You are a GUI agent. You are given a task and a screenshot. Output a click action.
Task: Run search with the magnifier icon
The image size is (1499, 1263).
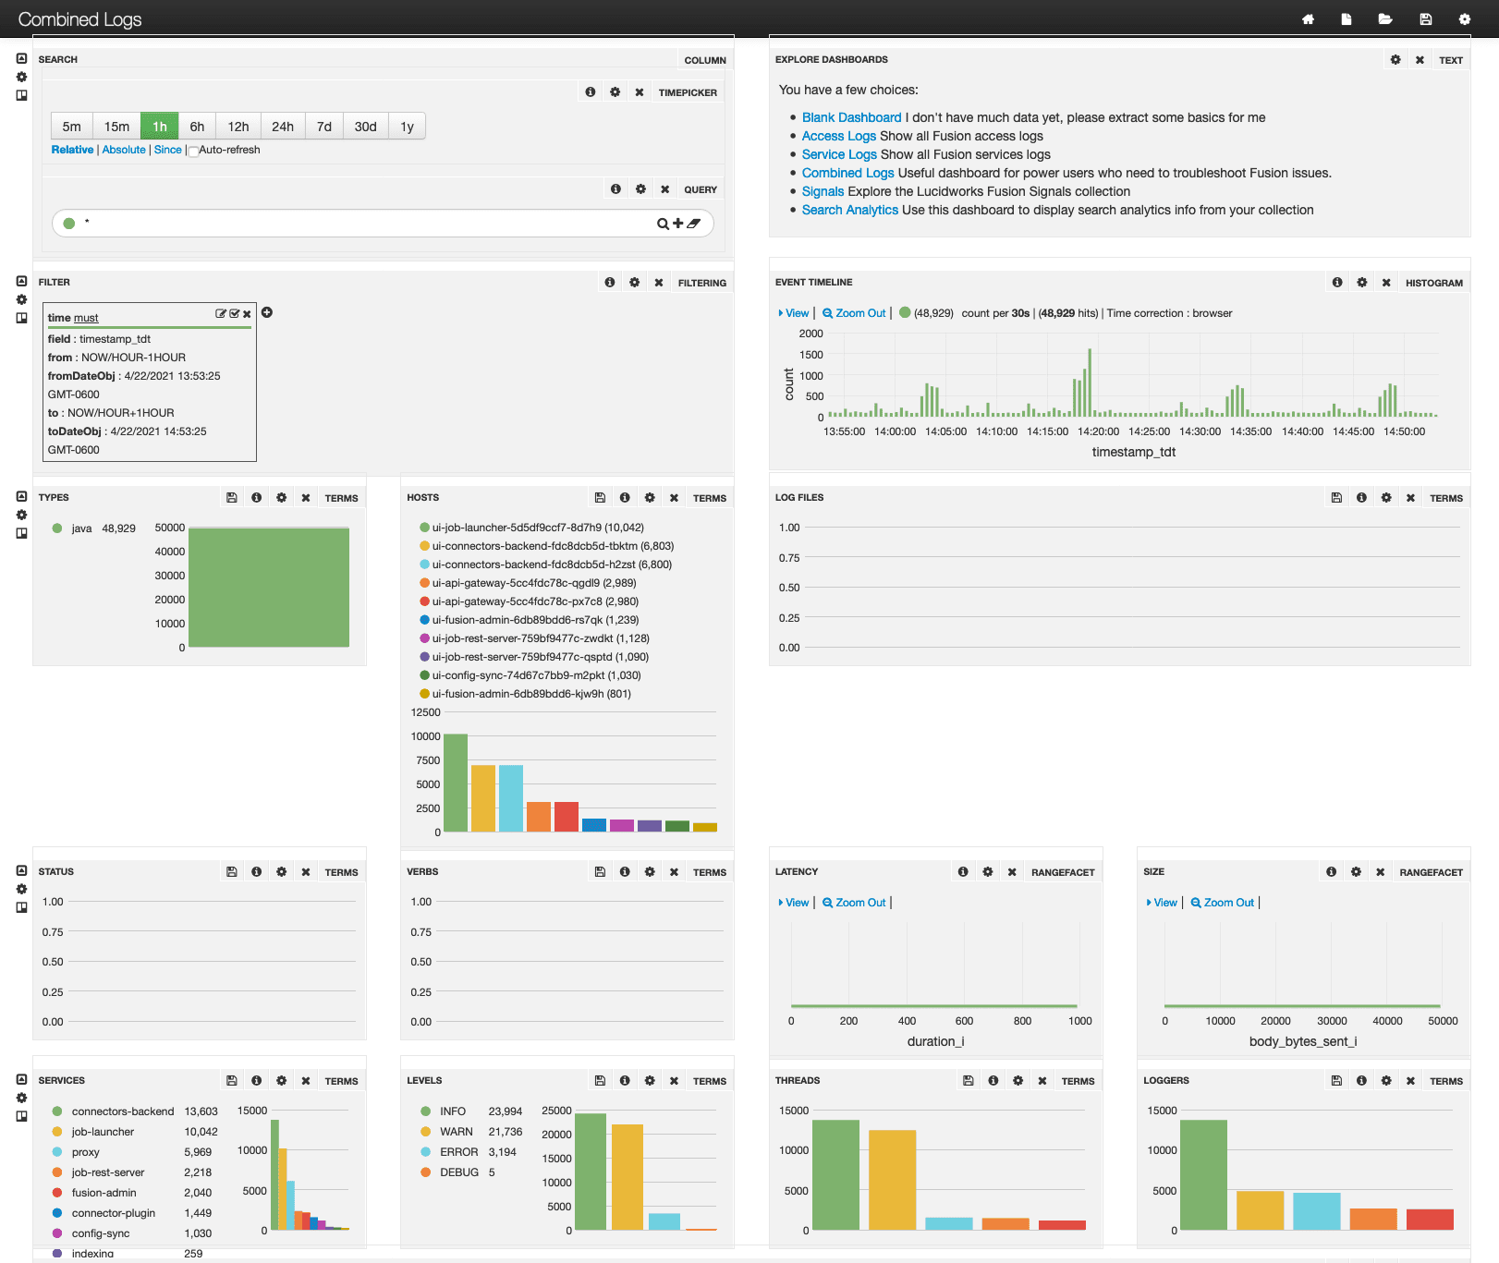coord(663,224)
